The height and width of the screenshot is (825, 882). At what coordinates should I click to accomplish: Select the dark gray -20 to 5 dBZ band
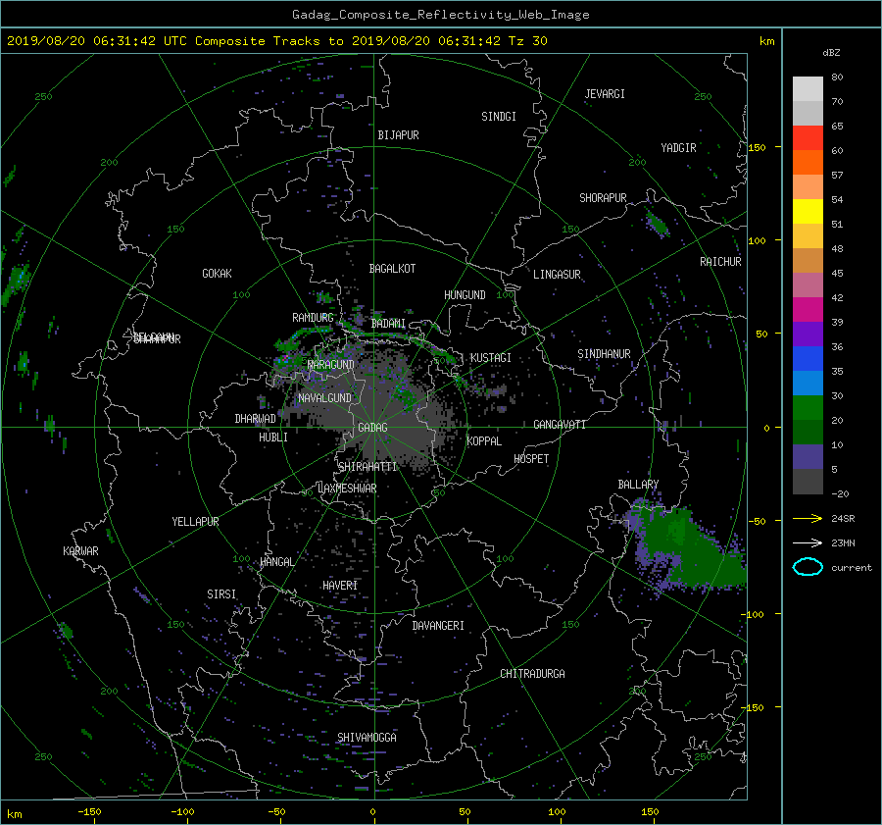808,481
